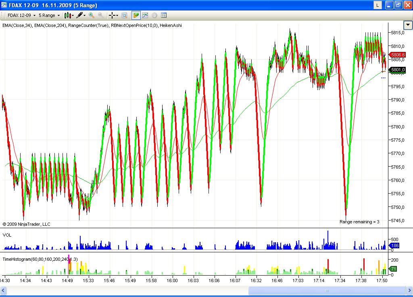
Task: Open the FDAX 12-09 instrument dropdown
Action: coord(22,16)
